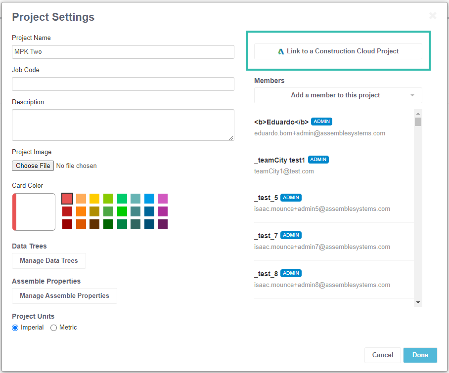Open the Add a member dropdown
Image resolution: width=449 pixels, height=373 pixels.
pyautogui.click(x=338, y=95)
